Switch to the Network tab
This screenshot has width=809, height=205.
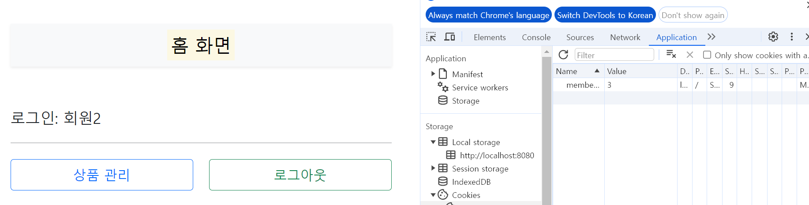625,37
